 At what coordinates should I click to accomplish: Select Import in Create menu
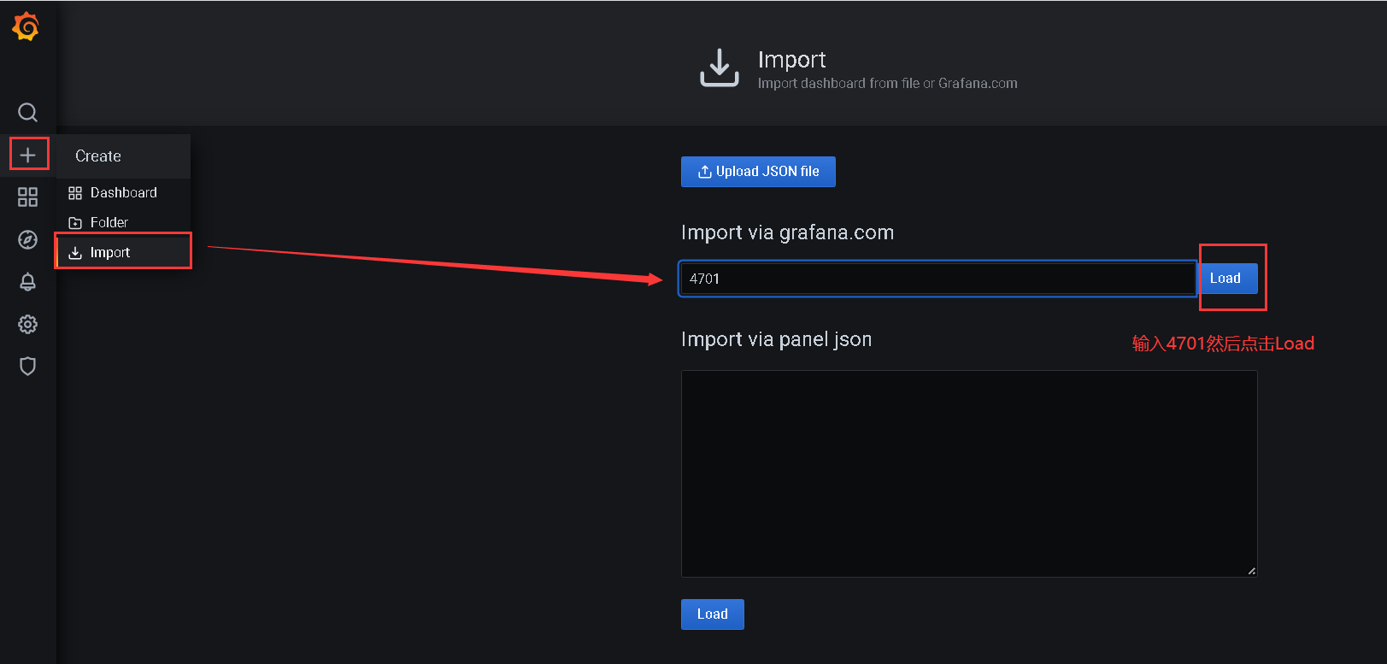coord(123,252)
